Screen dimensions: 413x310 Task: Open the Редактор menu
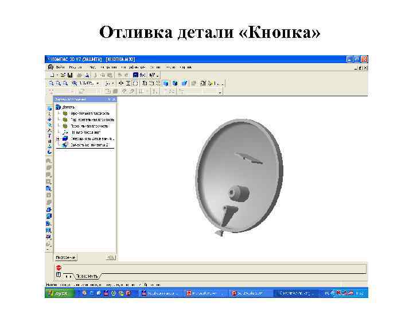[75, 67]
